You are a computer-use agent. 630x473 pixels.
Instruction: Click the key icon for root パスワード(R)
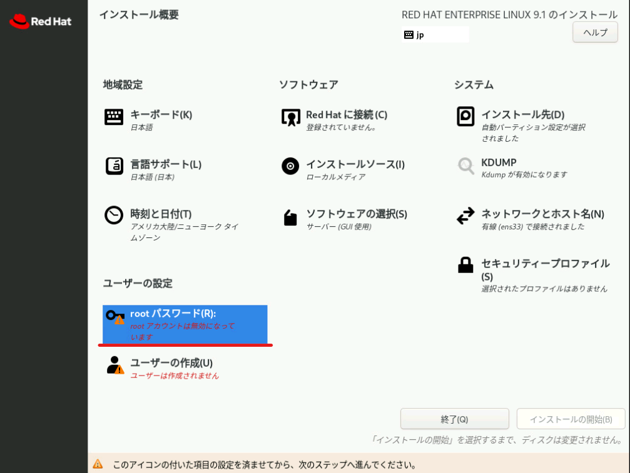tap(115, 317)
